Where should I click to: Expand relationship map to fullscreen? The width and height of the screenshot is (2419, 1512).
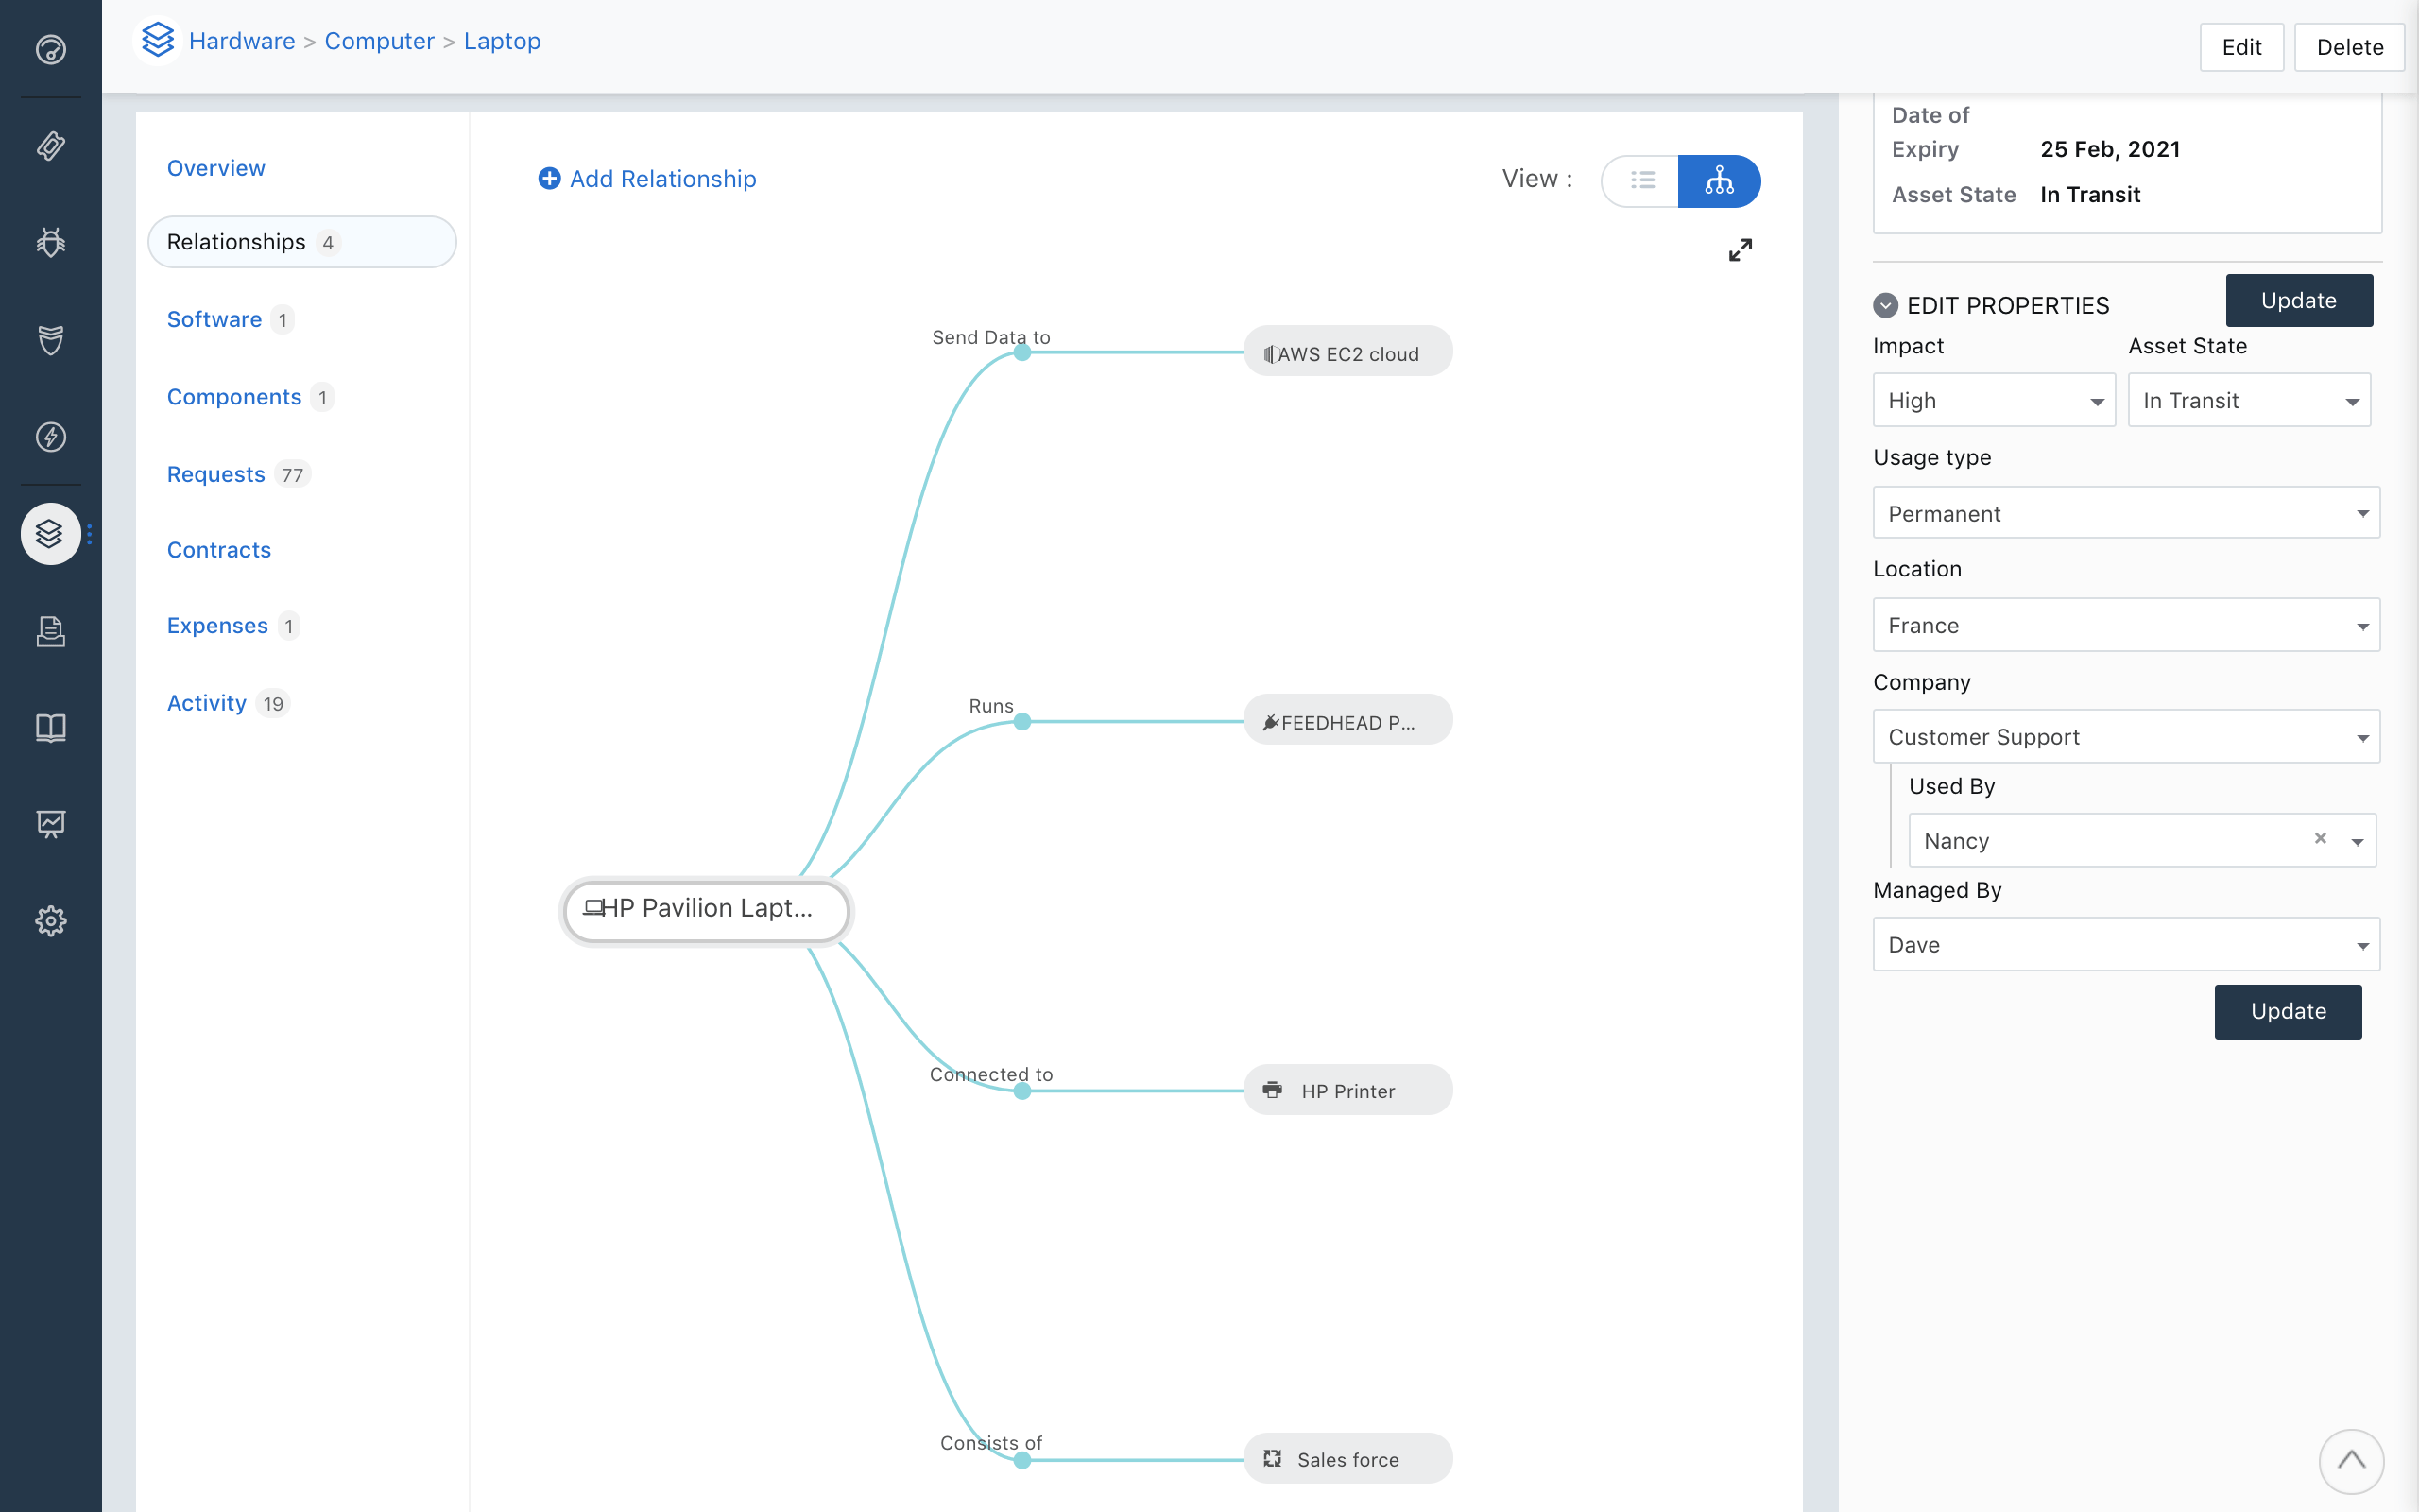(1741, 250)
